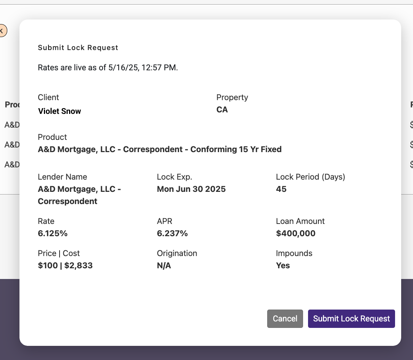Click the Loan Amount label

tap(300, 221)
